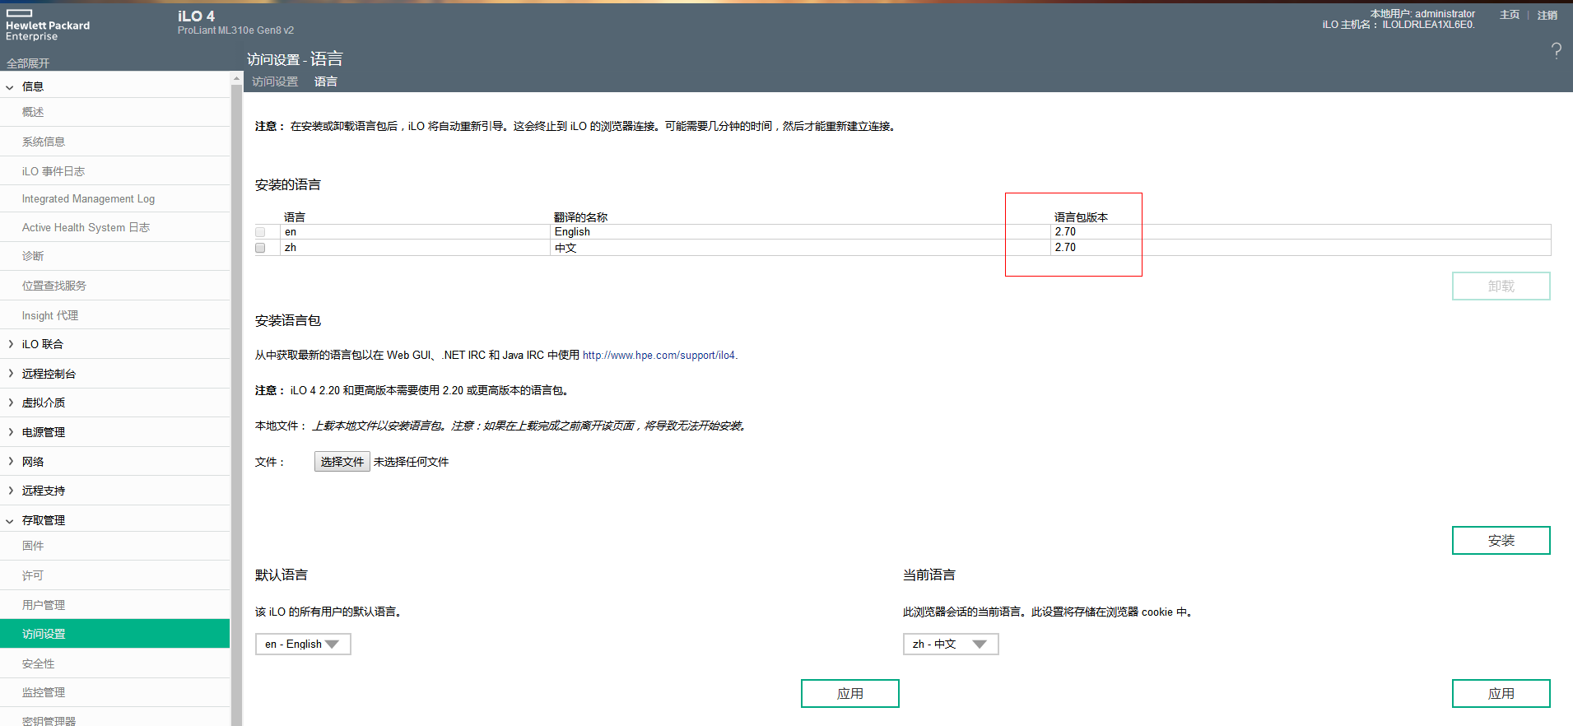Open the current language dropdown zh - 中文
This screenshot has width=1573, height=726.
(951, 644)
